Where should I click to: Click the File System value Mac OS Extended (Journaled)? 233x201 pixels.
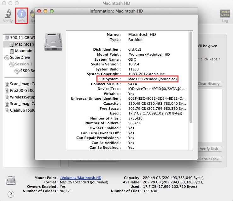coord(153,79)
